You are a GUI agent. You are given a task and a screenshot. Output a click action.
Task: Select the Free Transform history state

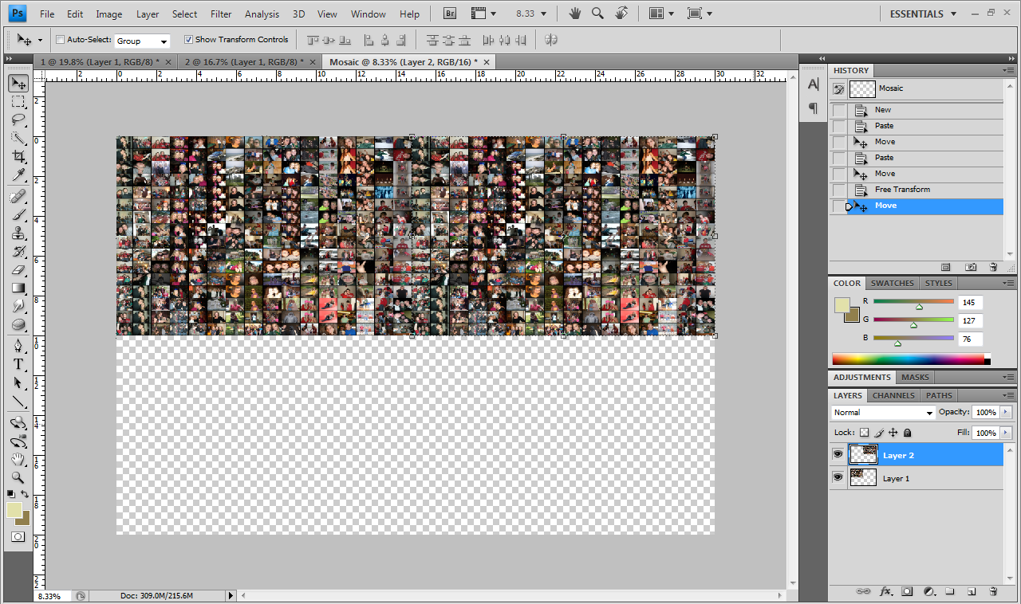[x=917, y=190]
